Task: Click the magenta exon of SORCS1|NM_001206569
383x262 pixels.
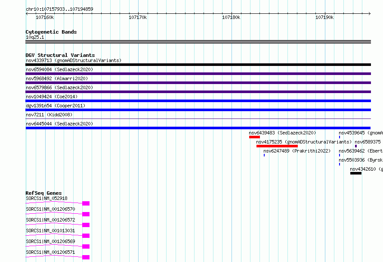Action: point(86,246)
